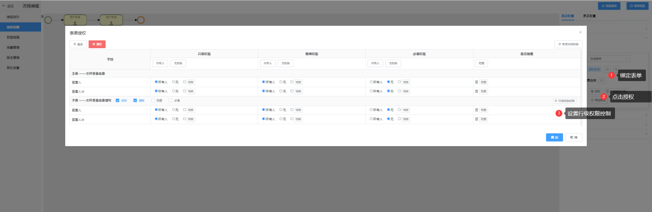Click 无权限 header button under 编辑权限
Image resolution: width=652 pixels, height=212 pixels.
click(285, 64)
